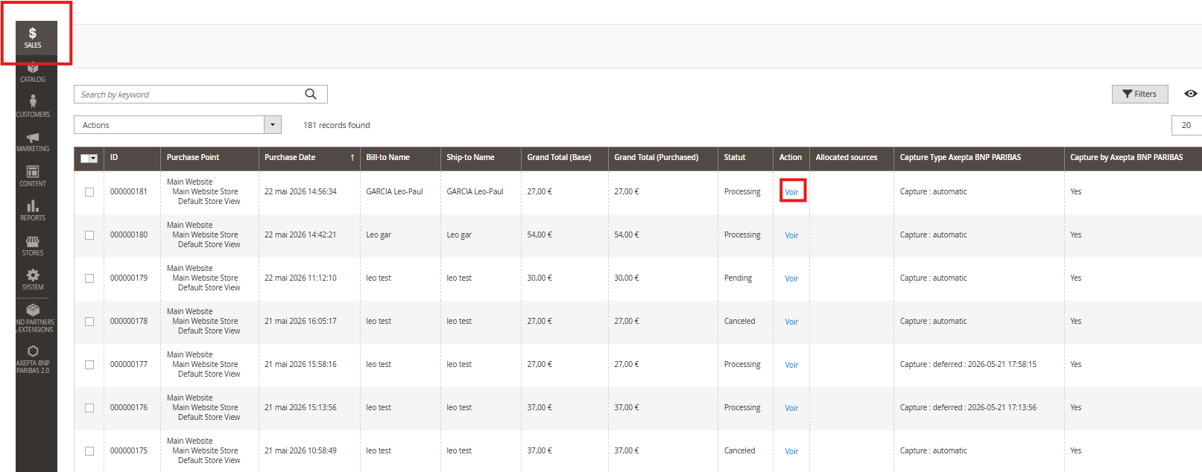This screenshot has height=472, width=1202.
Task: Open the Sales menu
Action: tap(33, 38)
